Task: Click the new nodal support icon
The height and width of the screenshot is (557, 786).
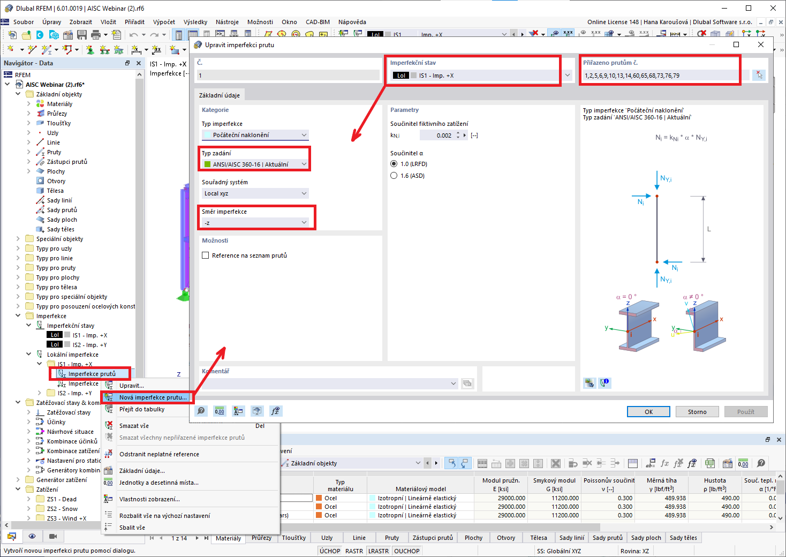Action: [x=90, y=49]
